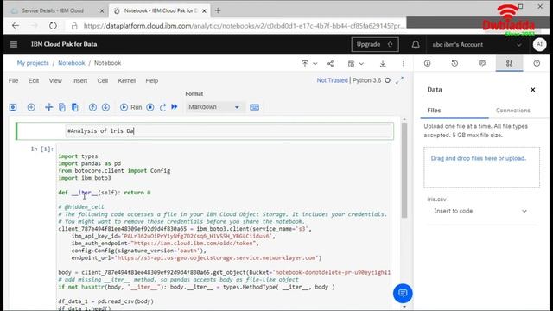Screen dimensions: 553x311
Task: Open the command palette keyboard icon
Action: tap(254, 107)
